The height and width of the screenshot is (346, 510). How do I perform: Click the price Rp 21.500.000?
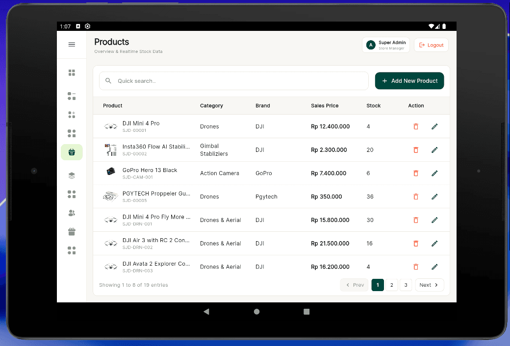tap(330, 244)
